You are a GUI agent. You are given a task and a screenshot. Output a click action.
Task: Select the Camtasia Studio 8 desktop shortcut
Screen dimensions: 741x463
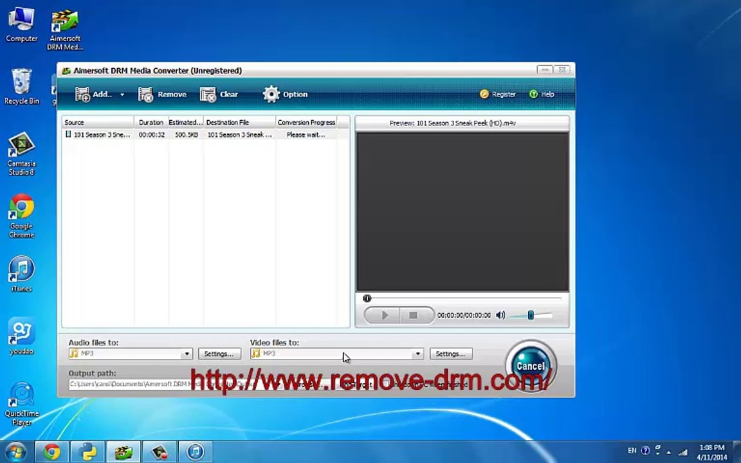pos(21,154)
